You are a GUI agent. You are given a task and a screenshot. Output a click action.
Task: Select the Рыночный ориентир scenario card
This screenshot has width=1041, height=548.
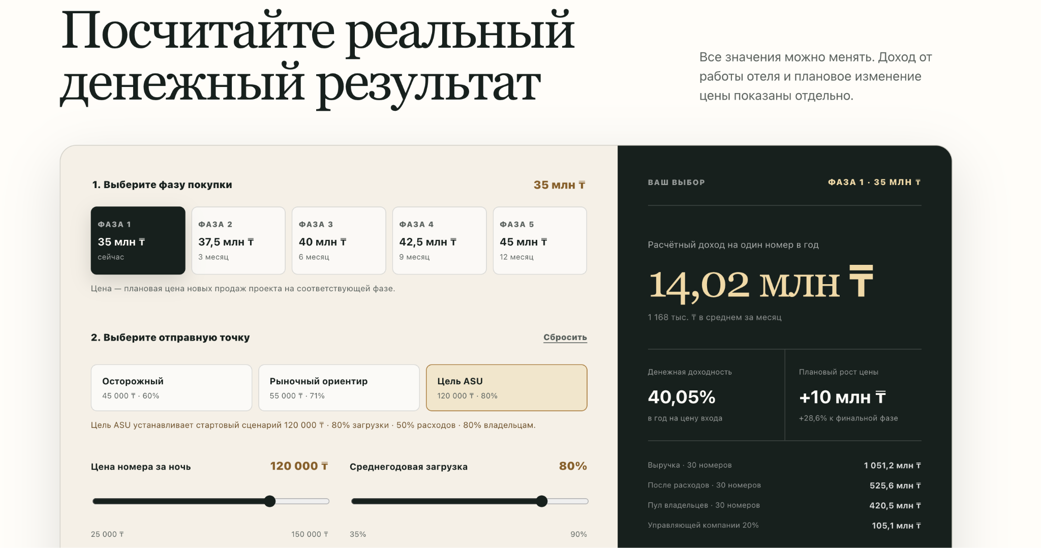[x=339, y=387]
